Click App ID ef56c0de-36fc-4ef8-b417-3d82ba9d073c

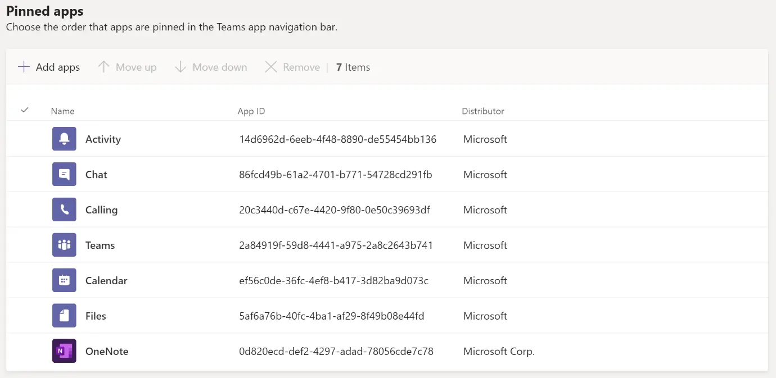(334, 281)
